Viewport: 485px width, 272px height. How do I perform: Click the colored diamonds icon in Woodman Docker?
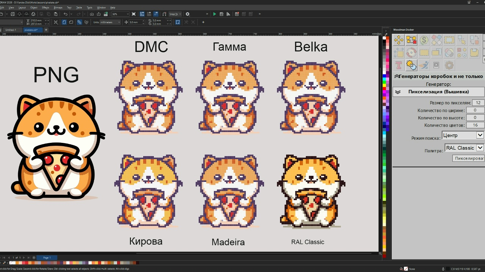[436, 40]
